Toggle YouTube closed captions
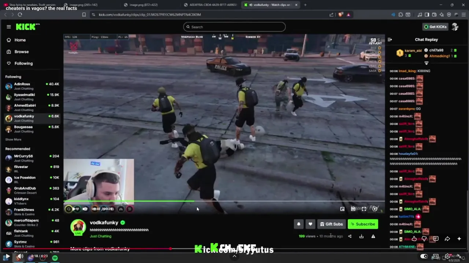The height and width of the screenshot is (263, 469). [x=436, y=256]
